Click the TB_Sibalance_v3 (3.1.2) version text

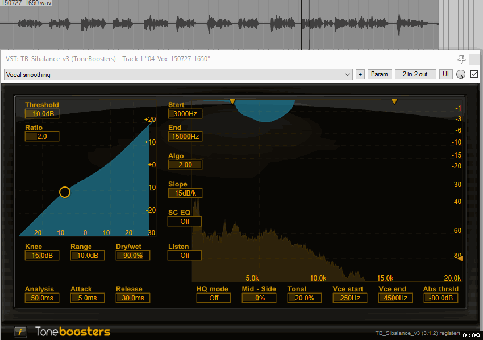tap(418, 333)
